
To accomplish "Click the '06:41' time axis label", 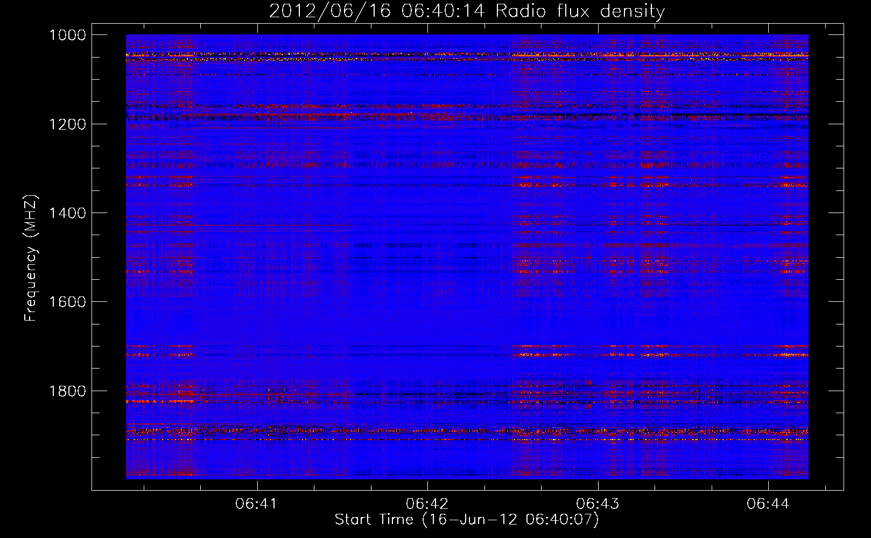I will [257, 504].
